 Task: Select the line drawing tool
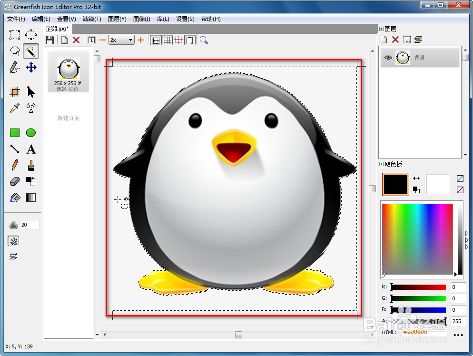point(14,149)
